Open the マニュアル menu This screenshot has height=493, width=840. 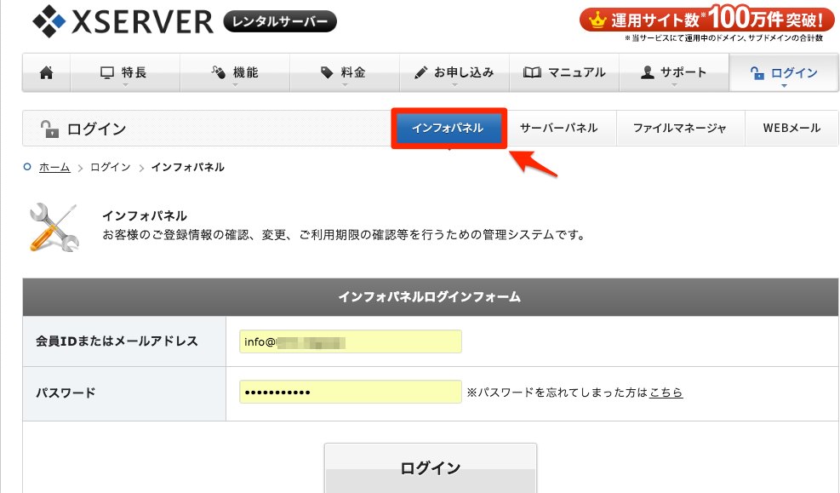(x=564, y=72)
